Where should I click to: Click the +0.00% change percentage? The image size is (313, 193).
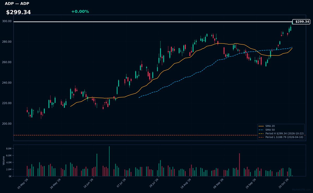tap(80, 11)
